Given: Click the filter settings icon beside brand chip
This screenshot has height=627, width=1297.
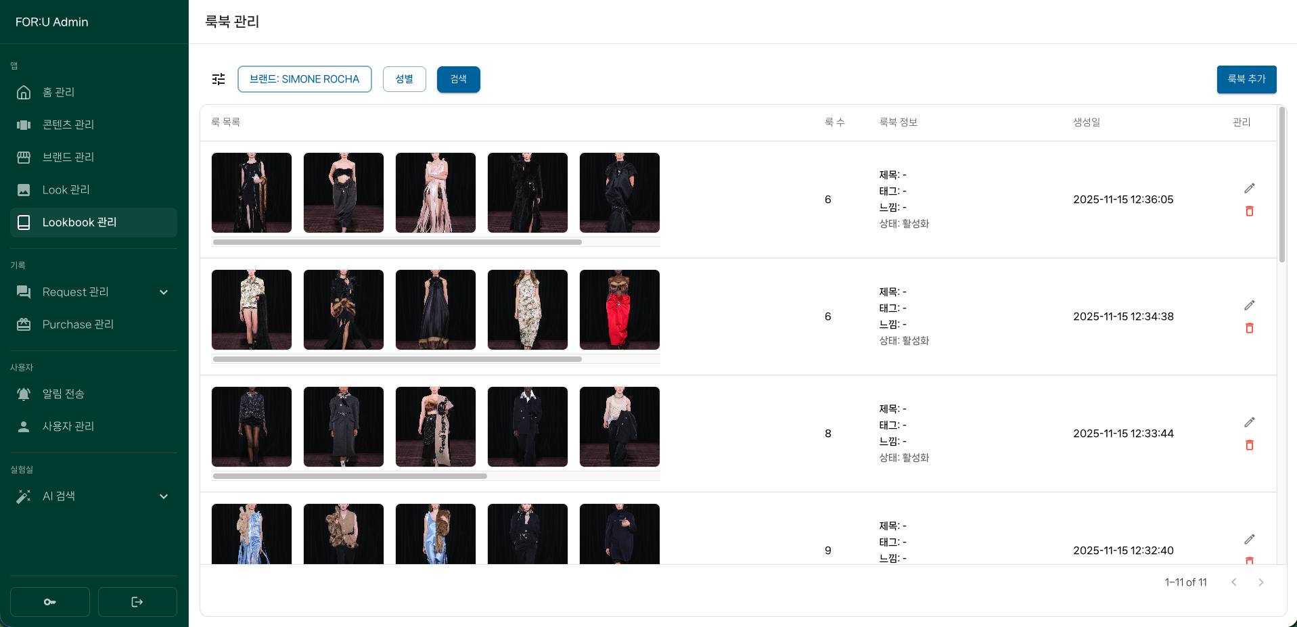Looking at the screenshot, I should click(219, 79).
